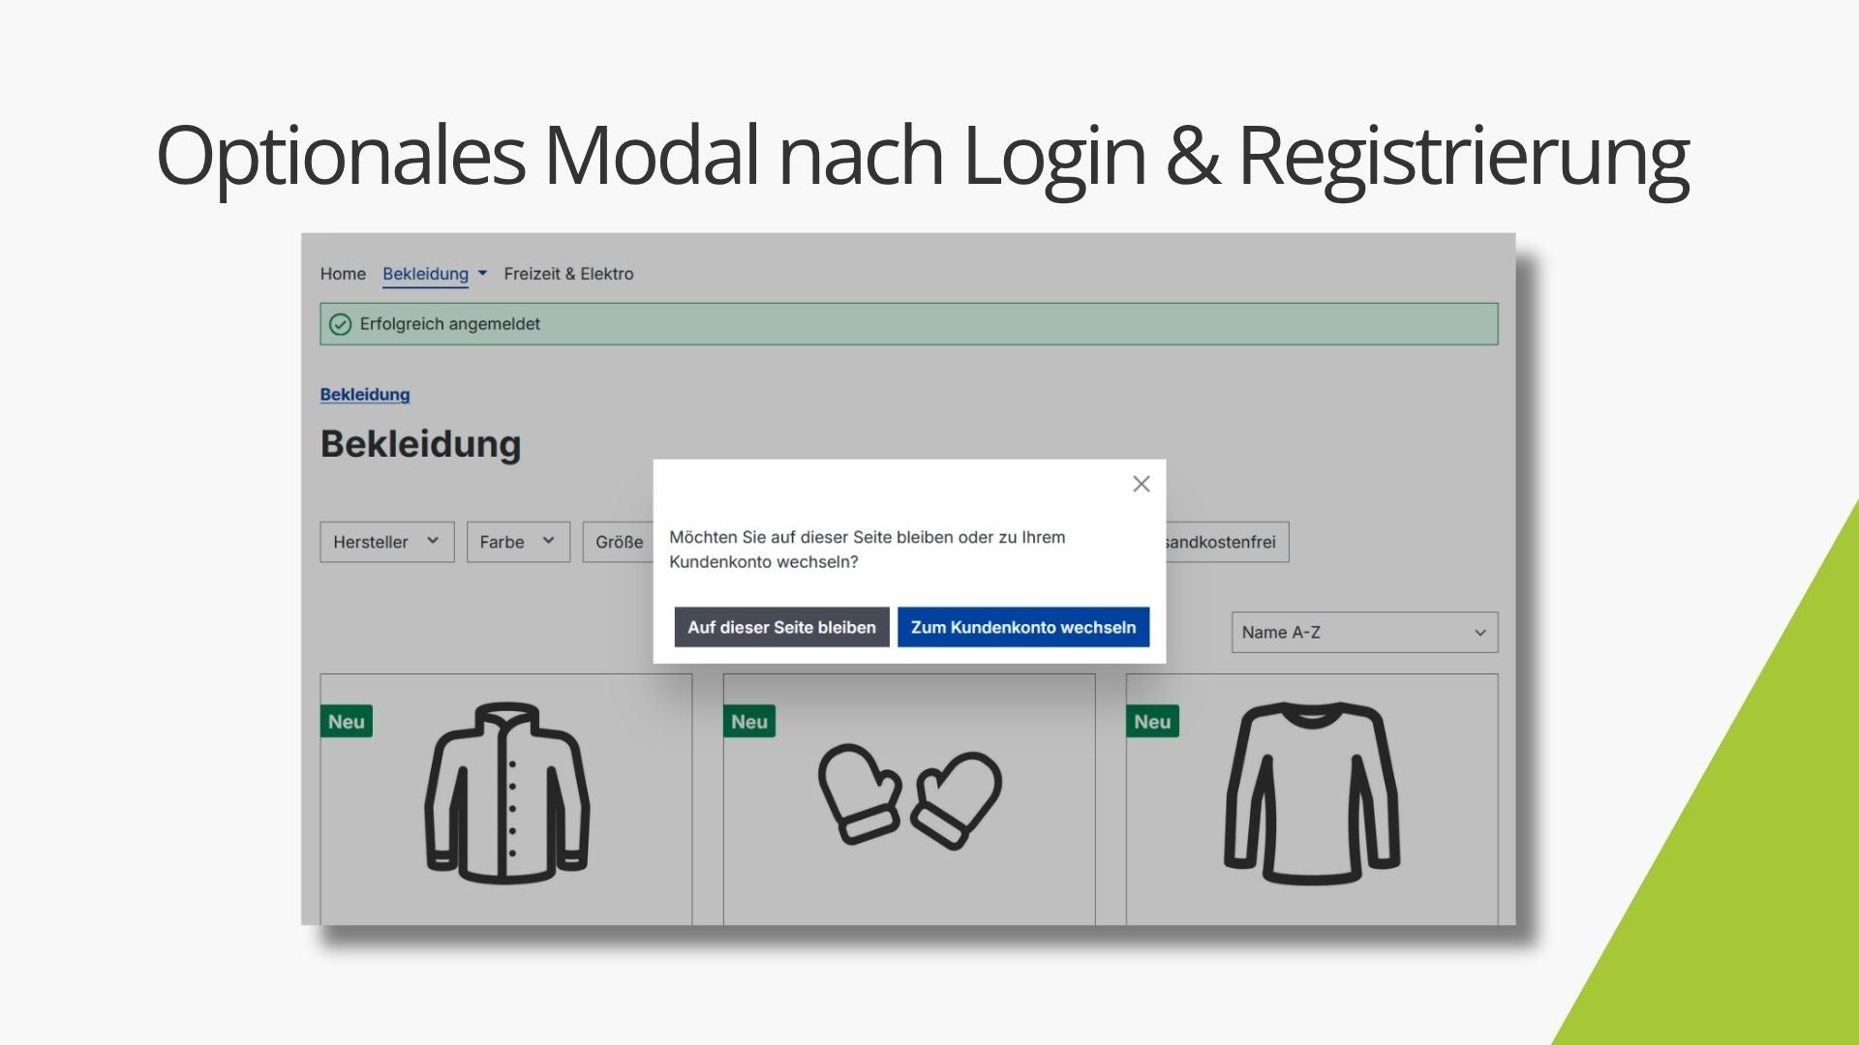The image size is (1859, 1045).
Task: Click the success checkmark icon in the alert
Action: [x=340, y=324]
